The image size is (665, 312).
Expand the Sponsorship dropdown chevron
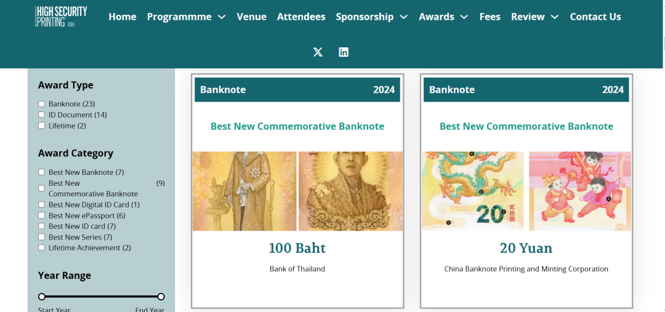[404, 17]
